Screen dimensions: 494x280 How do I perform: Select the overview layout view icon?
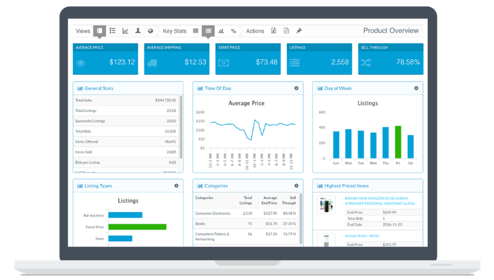[x=99, y=31]
